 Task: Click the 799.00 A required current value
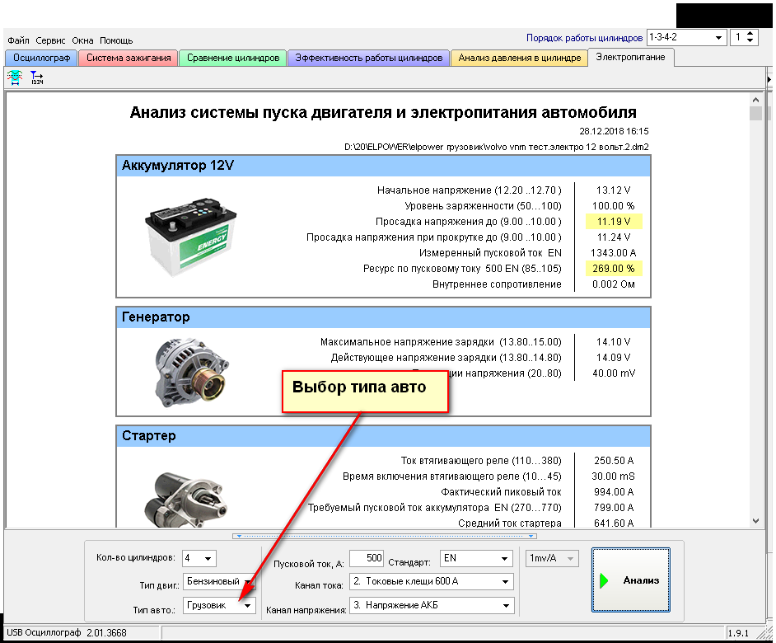click(614, 508)
